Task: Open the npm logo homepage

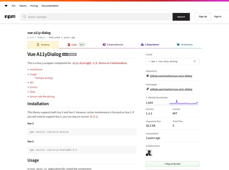Action: pyautogui.click(x=10, y=17)
